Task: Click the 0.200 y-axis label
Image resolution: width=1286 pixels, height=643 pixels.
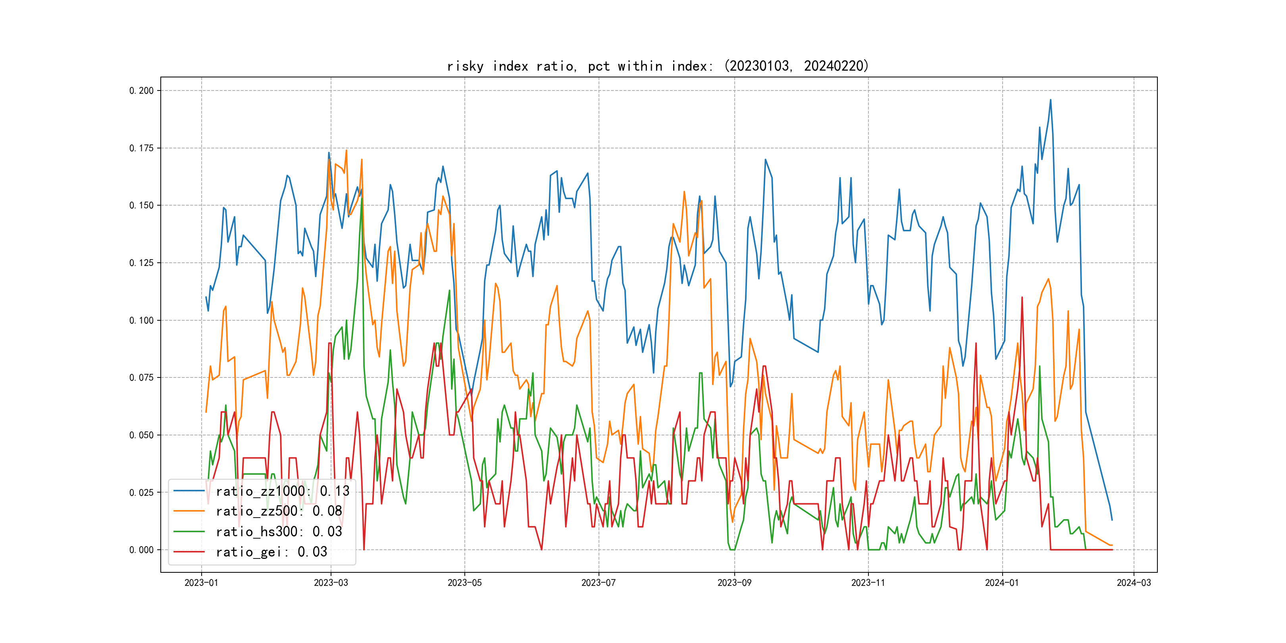Action: pyautogui.click(x=141, y=91)
